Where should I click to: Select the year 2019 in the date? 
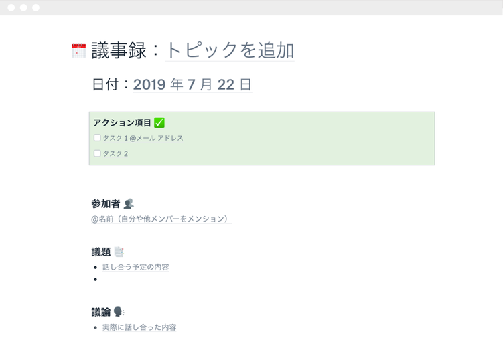(x=149, y=85)
